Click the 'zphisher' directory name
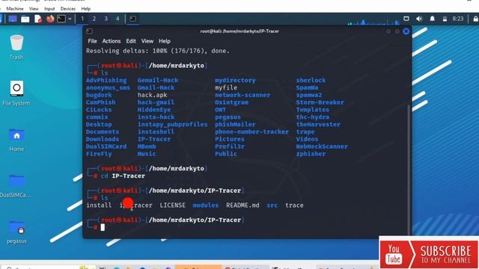479x269 pixels. pyautogui.click(x=311, y=154)
